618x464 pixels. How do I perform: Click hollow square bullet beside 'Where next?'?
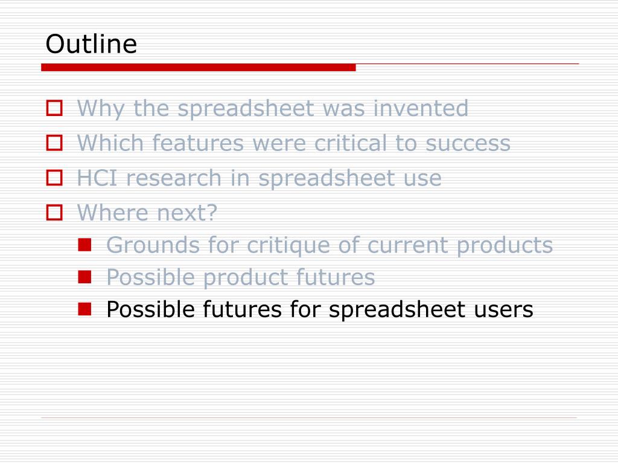click(x=54, y=212)
